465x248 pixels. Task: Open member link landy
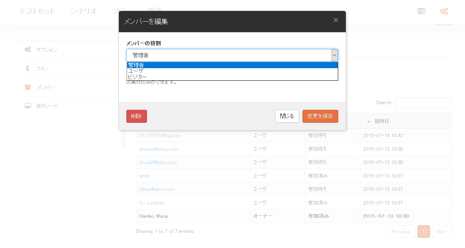pos(144,176)
